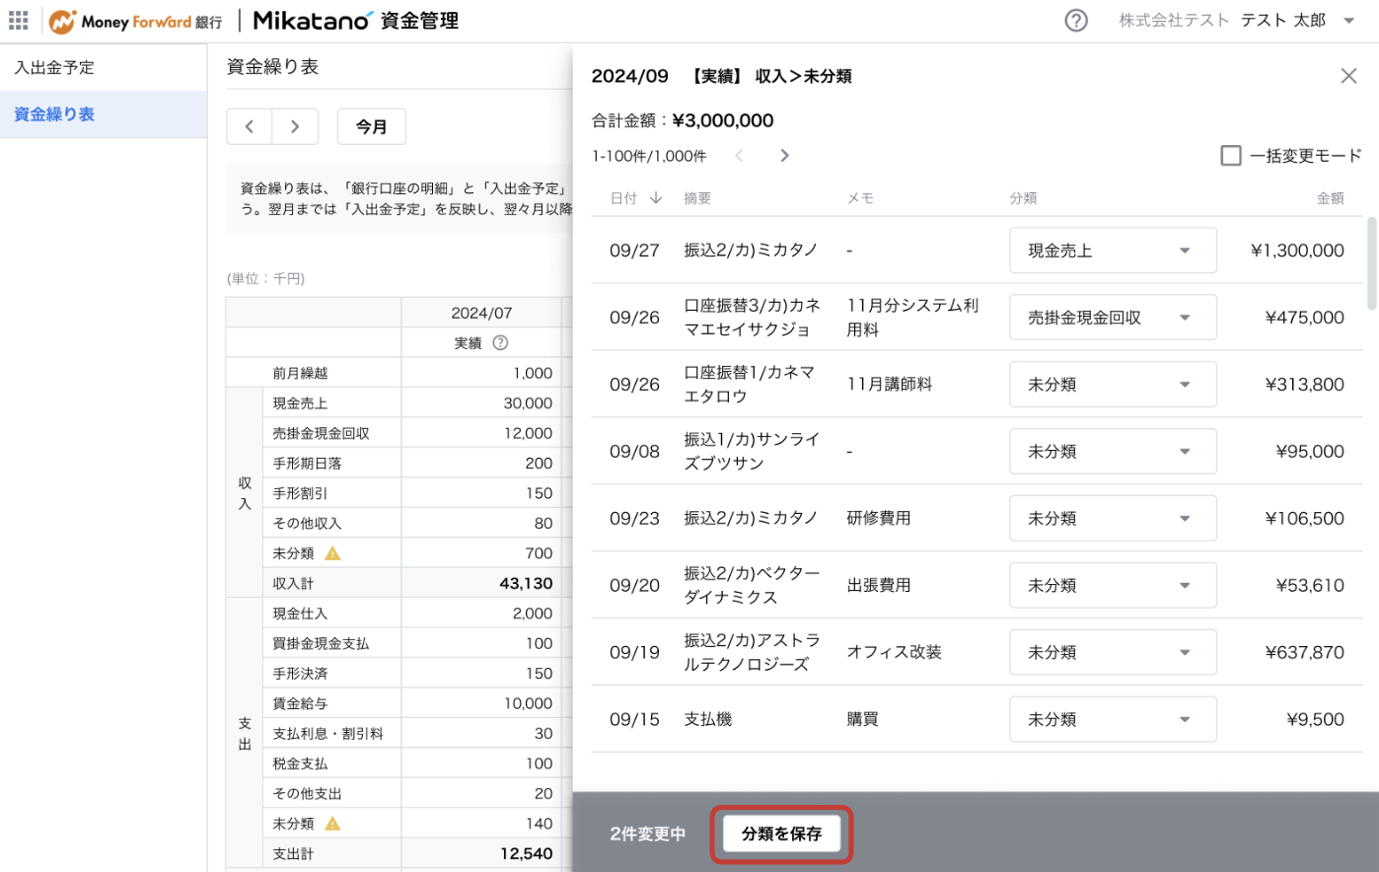Open category dropdown for ¥106,500 row
Image resolution: width=1379 pixels, height=872 pixels.
pos(1113,519)
